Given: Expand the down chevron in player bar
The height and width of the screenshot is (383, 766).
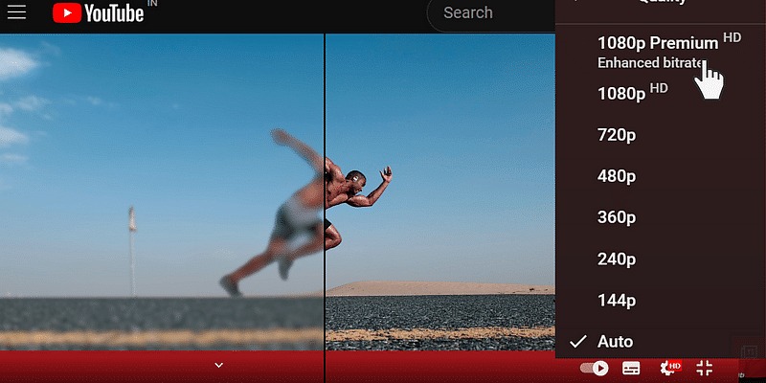Looking at the screenshot, I should 218,365.
